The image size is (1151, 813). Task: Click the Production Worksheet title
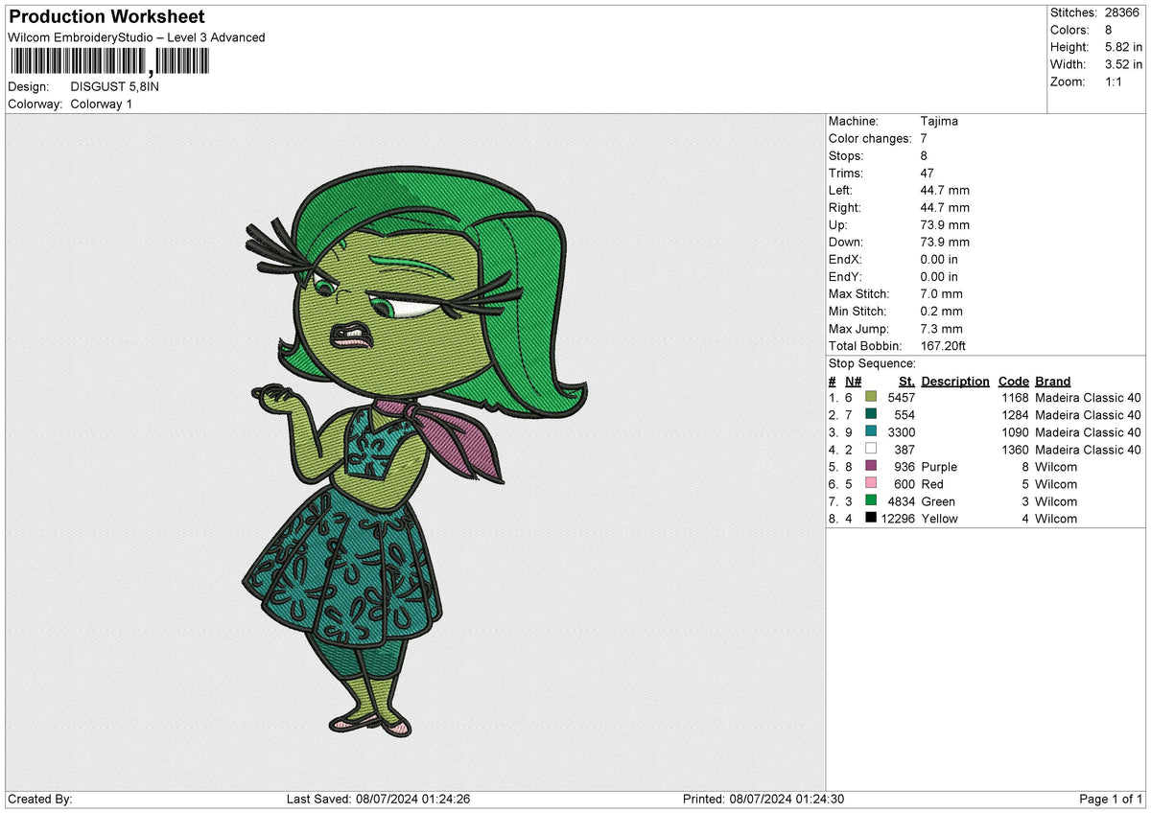pyautogui.click(x=106, y=17)
